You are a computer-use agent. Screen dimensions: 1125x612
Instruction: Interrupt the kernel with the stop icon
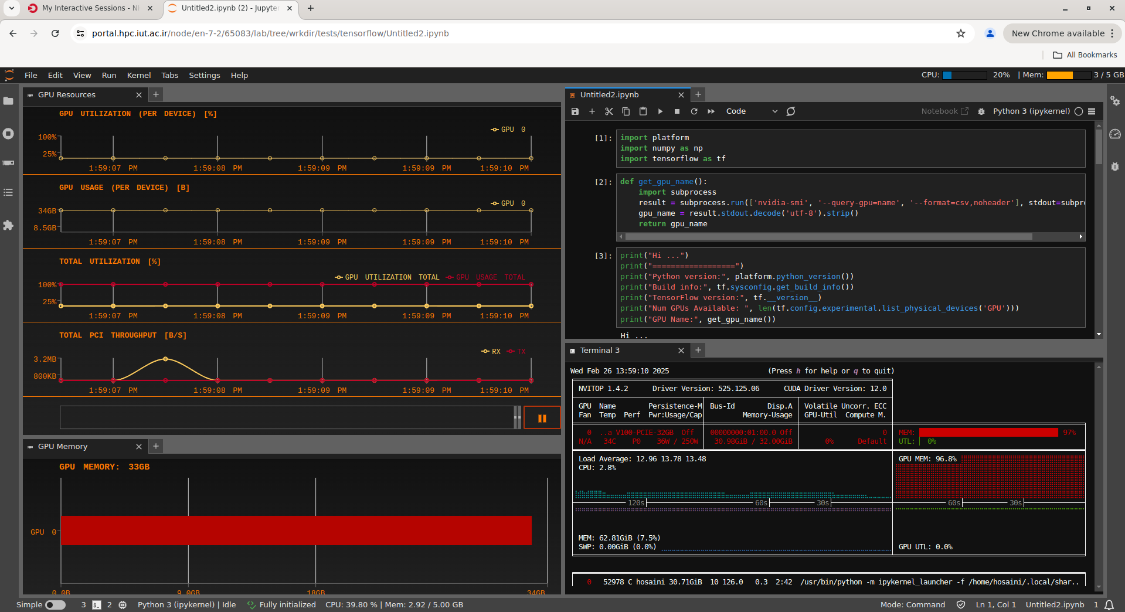(x=677, y=111)
